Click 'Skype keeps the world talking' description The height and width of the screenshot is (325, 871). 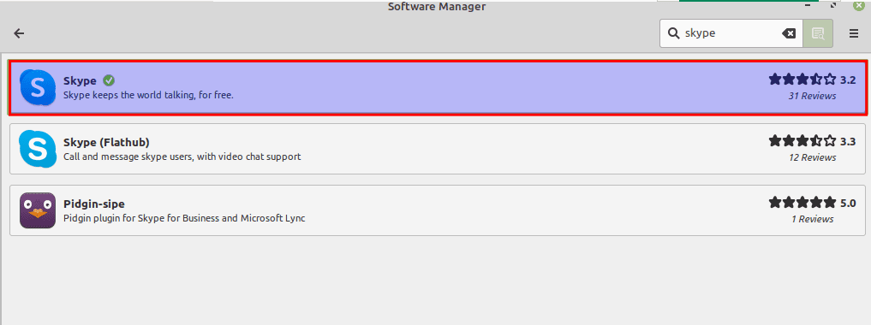pos(148,95)
